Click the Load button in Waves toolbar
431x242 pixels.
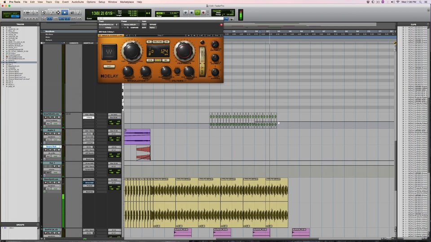[209, 35]
